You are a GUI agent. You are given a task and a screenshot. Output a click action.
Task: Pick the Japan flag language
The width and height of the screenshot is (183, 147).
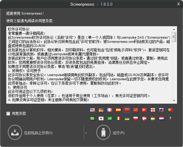(x=101, y=118)
